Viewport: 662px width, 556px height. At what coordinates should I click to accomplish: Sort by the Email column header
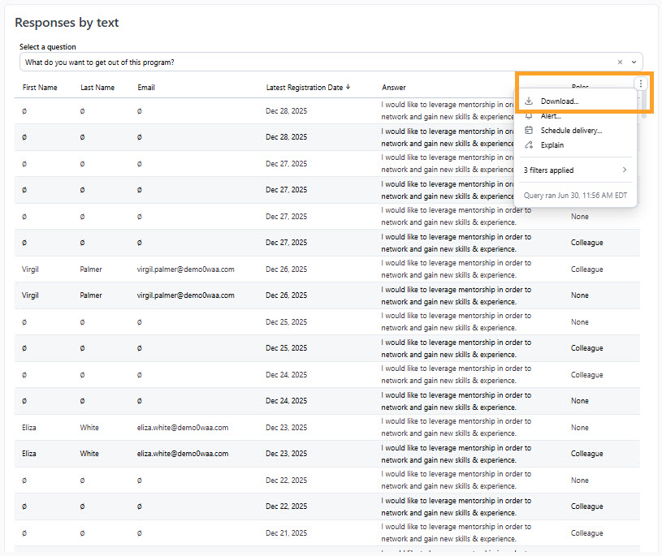146,88
